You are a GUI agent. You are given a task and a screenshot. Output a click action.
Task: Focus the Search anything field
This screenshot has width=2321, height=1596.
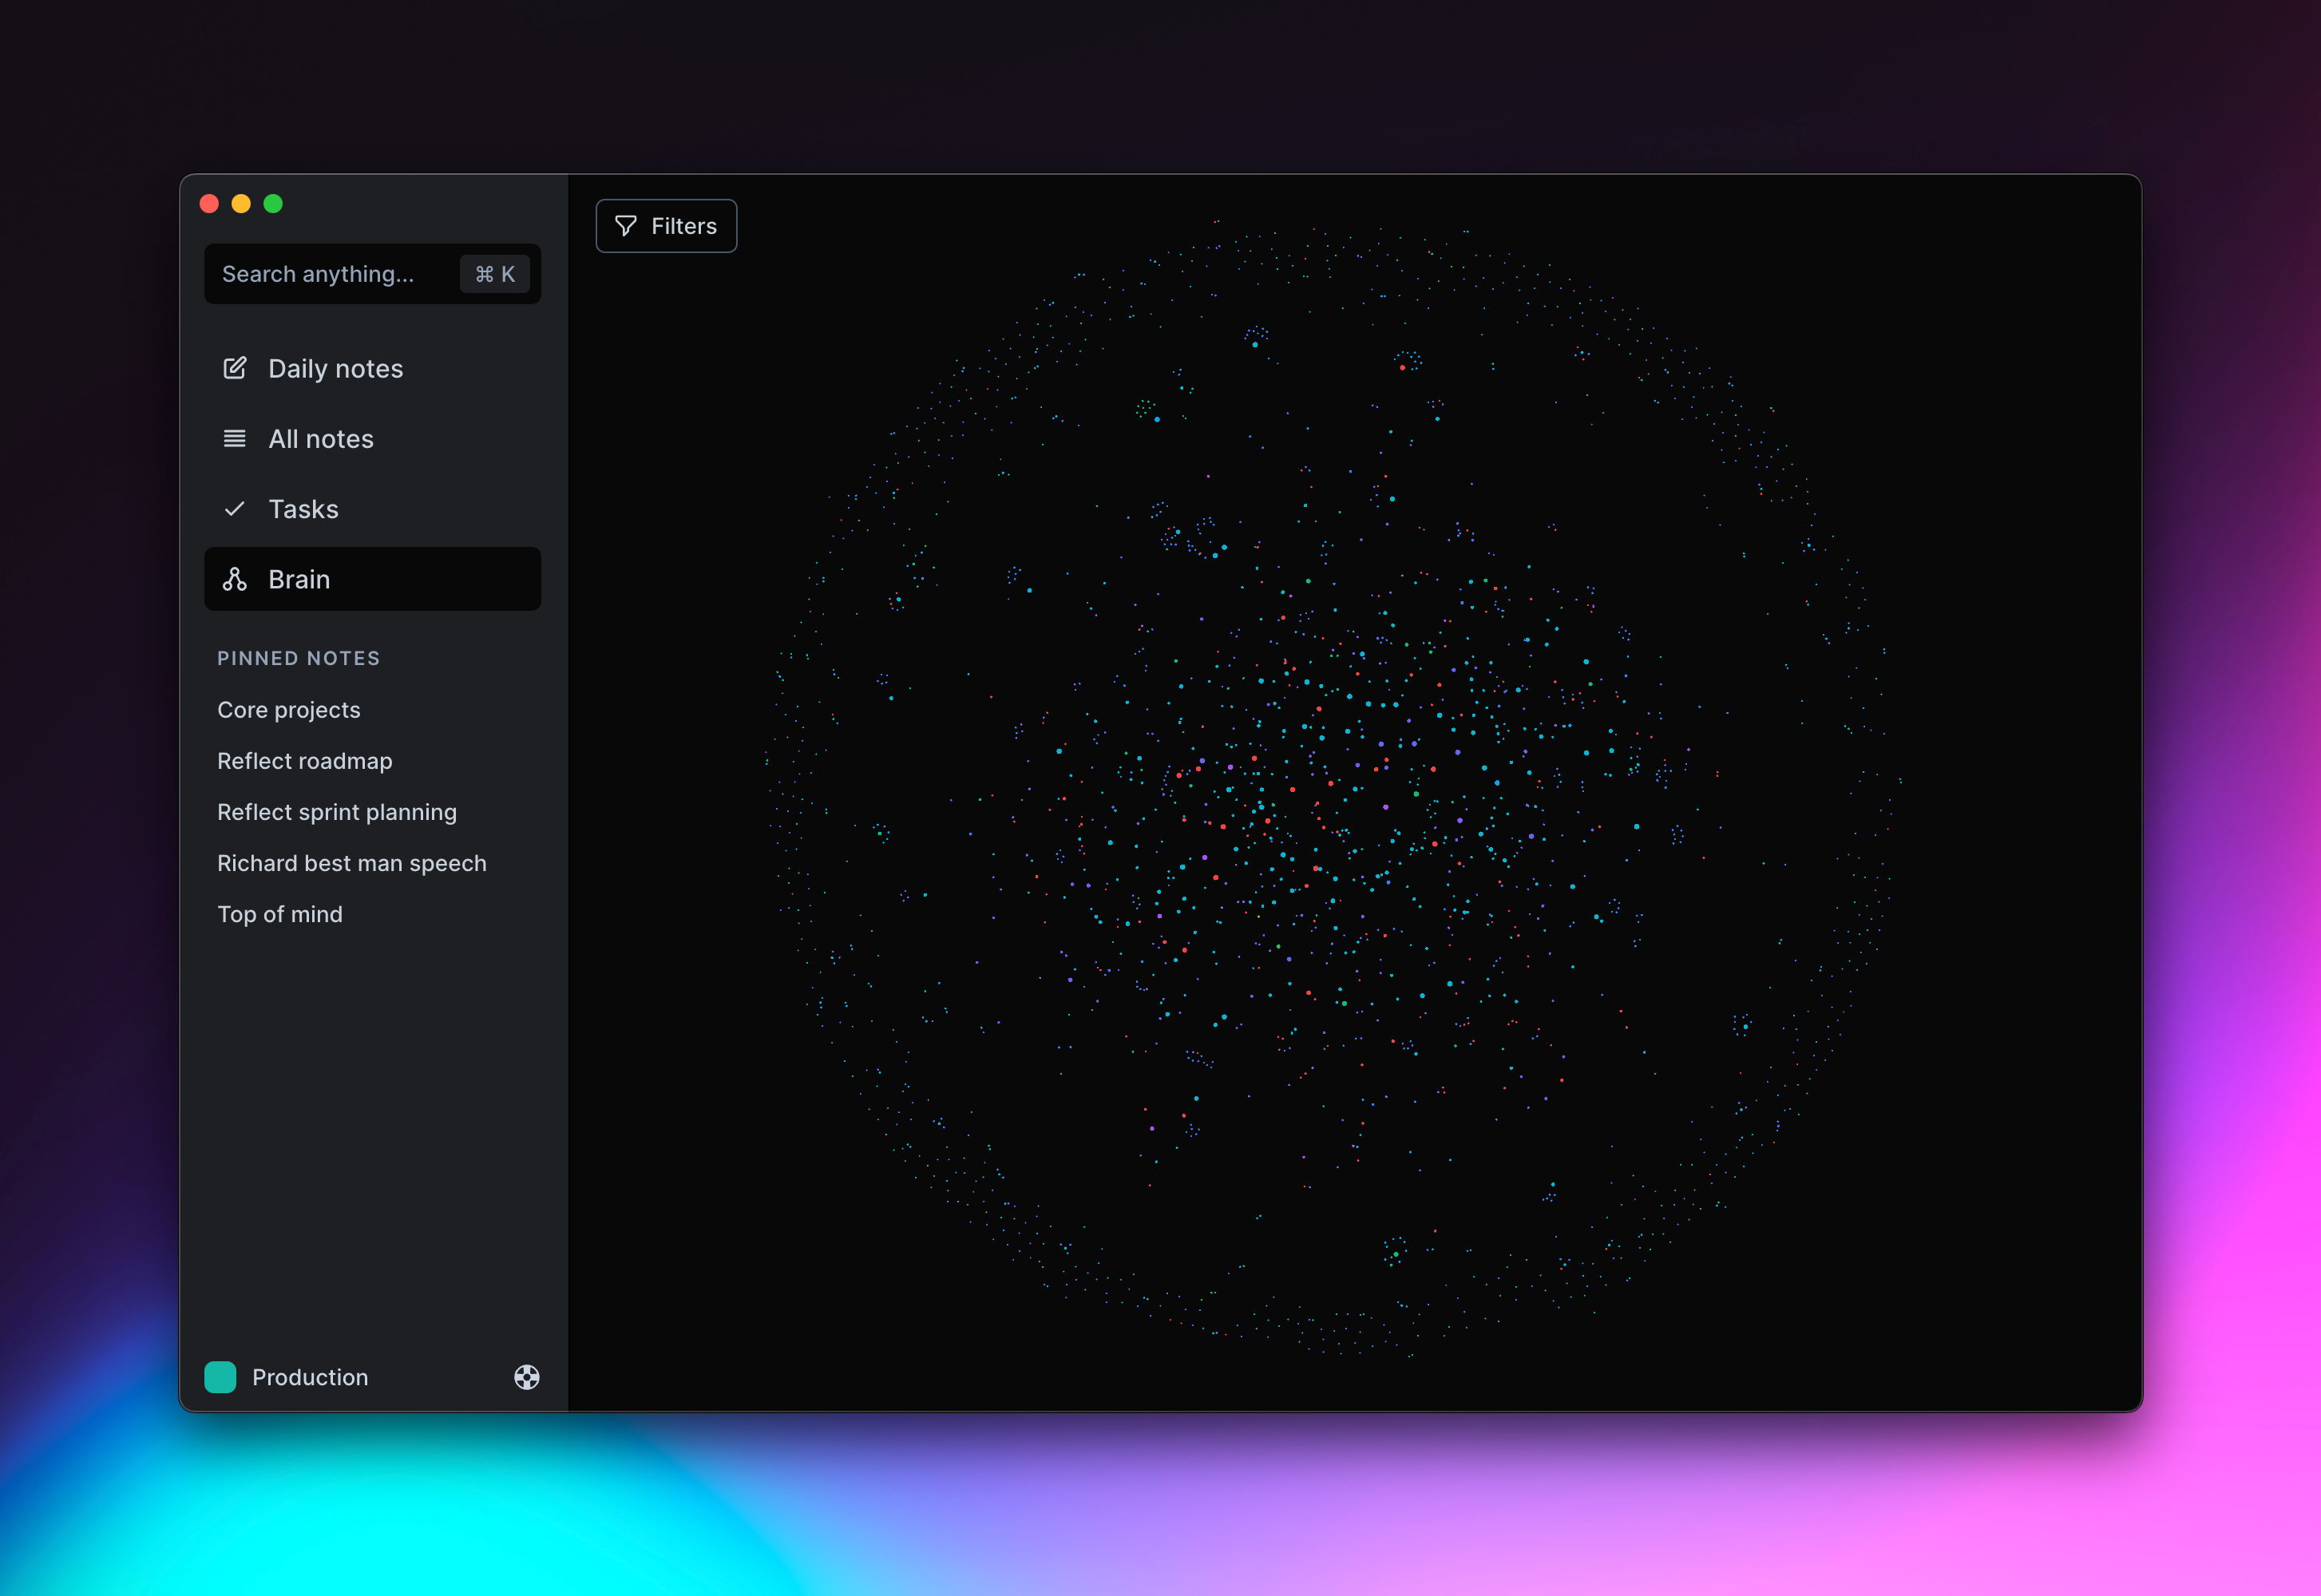coord(372,274)
